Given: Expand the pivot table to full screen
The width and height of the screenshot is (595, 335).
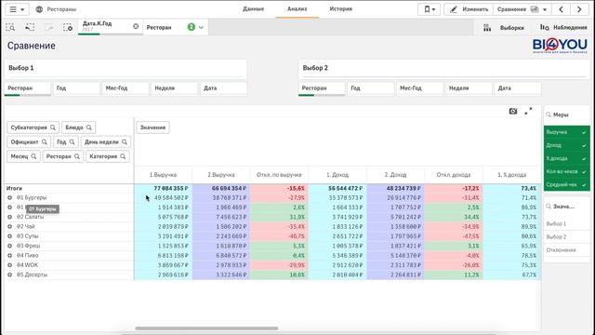Looking at the screenshot, I should click(x=528, y=112).
